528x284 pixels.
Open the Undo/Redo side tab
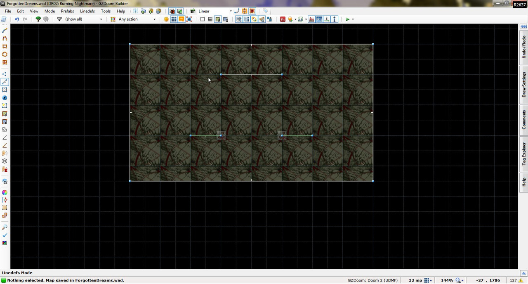coord(524,47)
